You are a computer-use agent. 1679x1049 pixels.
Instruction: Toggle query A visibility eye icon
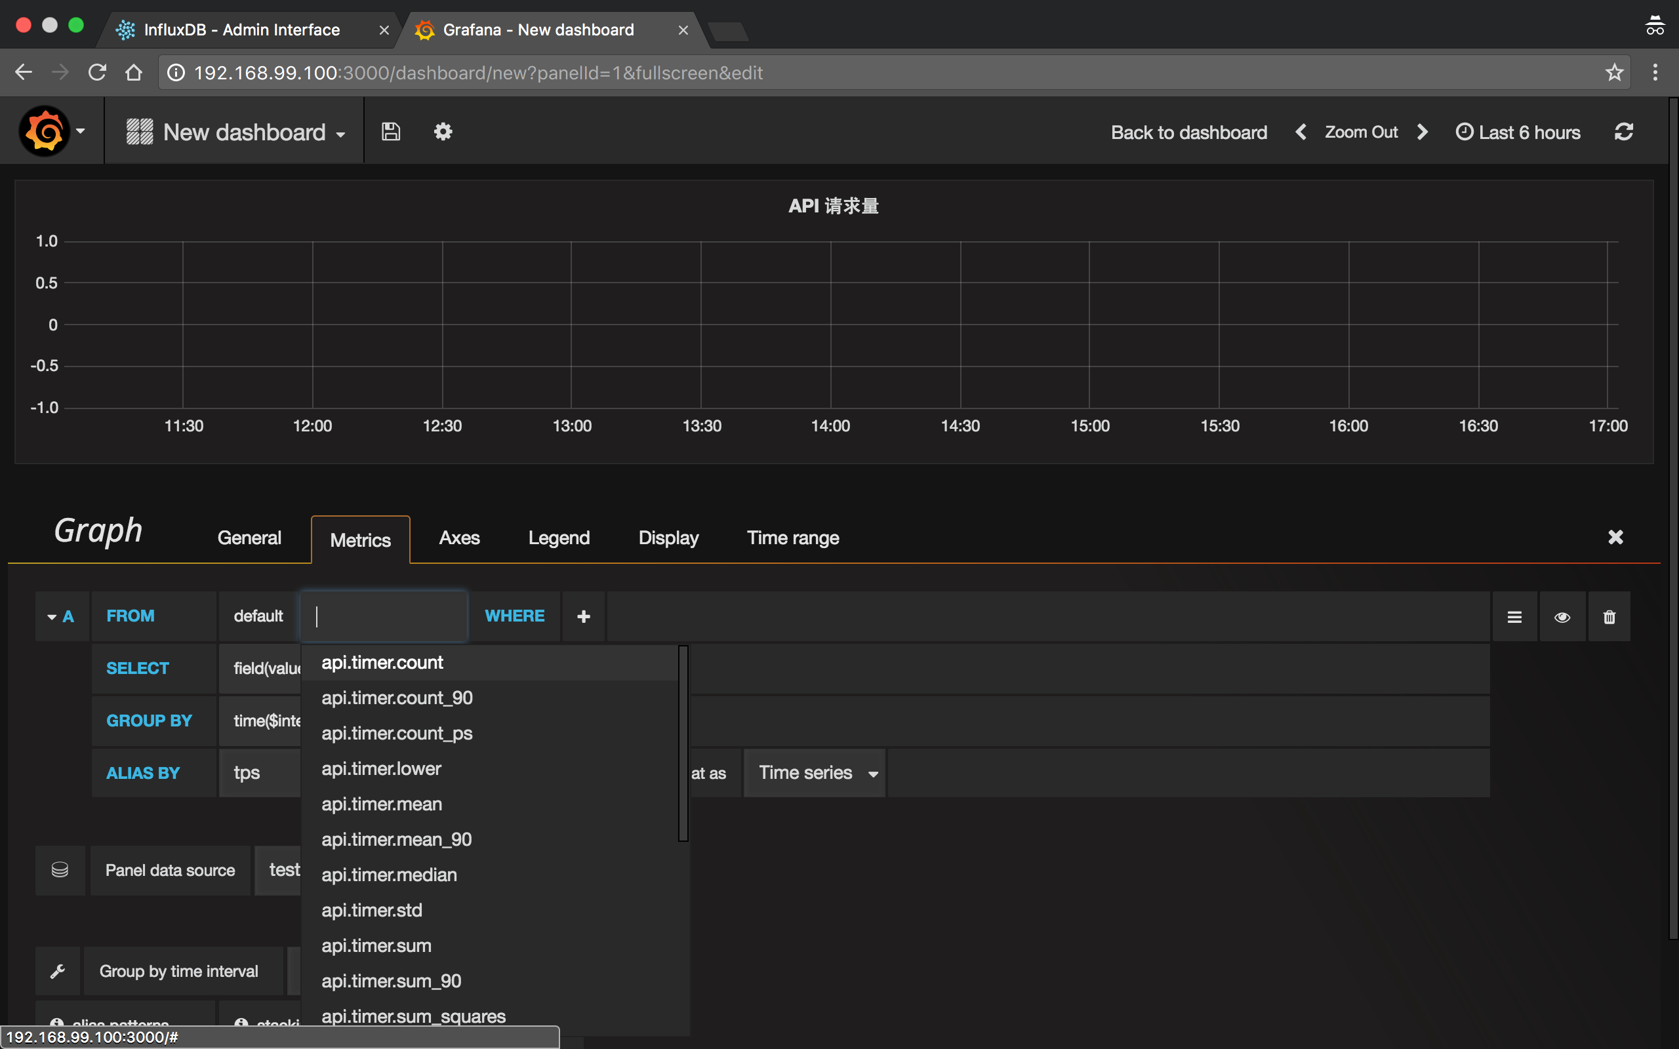click(x=1562, y=617)
